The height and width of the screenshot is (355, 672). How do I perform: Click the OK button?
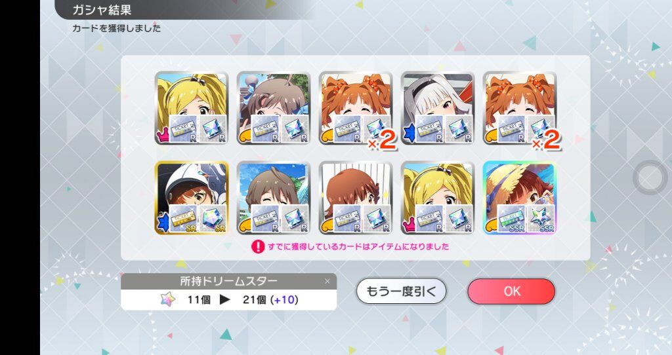pyautogui.click(x=511, y=291)
